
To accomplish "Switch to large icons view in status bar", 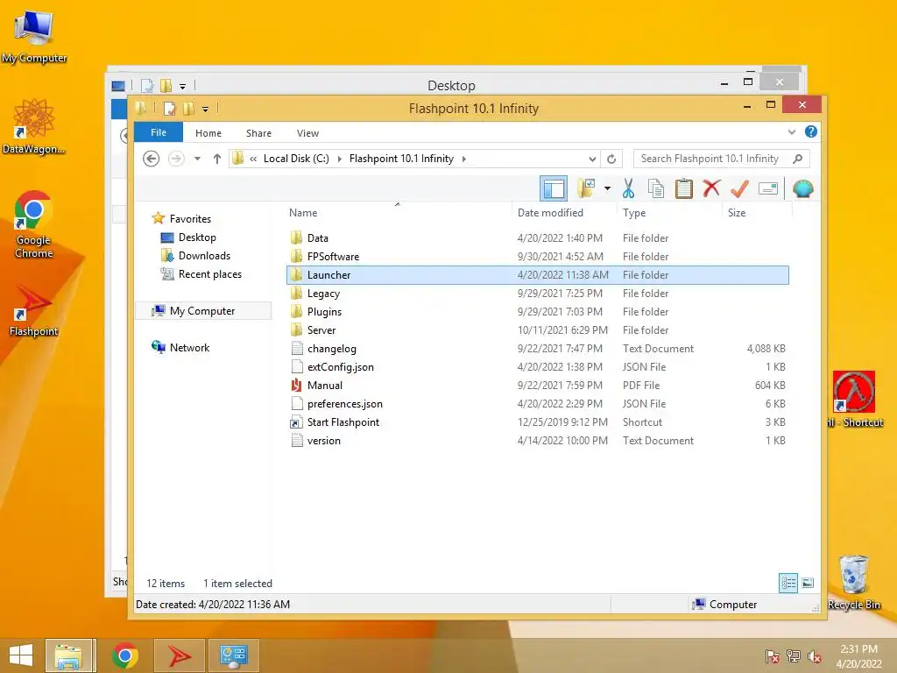I will (807, 583).
